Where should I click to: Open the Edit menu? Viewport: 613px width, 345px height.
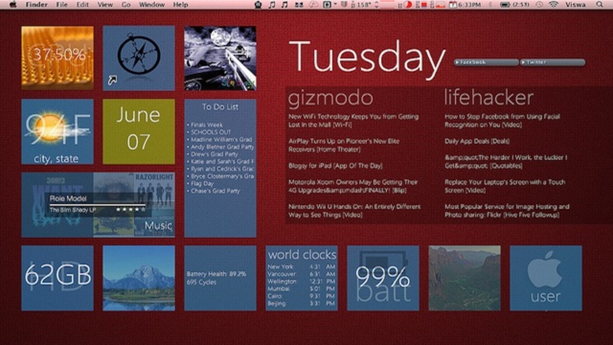point(82,4)
